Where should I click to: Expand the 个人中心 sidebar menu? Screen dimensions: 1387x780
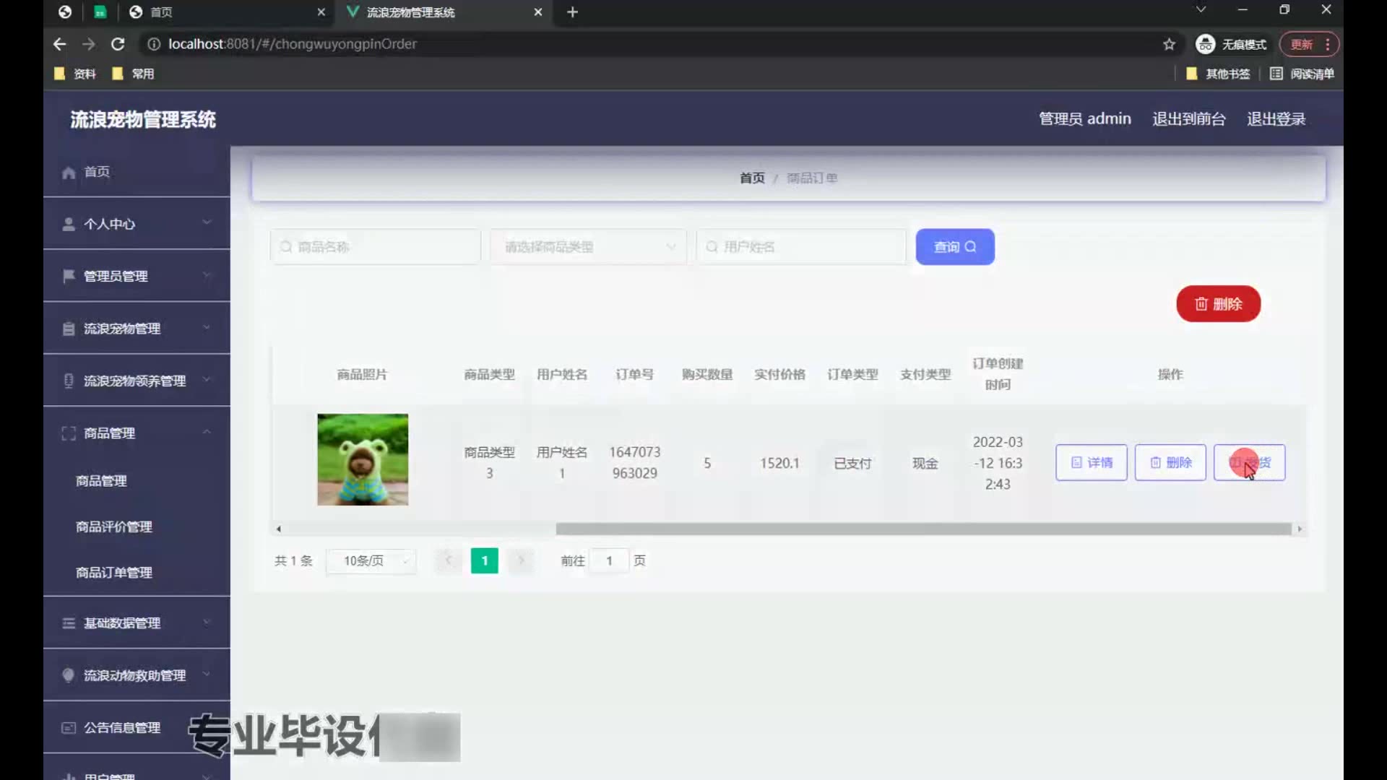tap(137, 224)
